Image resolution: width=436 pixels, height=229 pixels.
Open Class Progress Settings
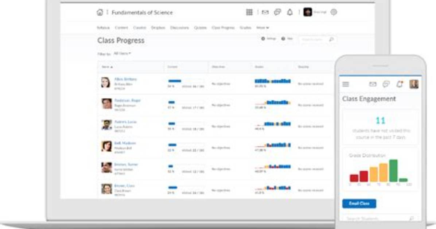[268, 39]
